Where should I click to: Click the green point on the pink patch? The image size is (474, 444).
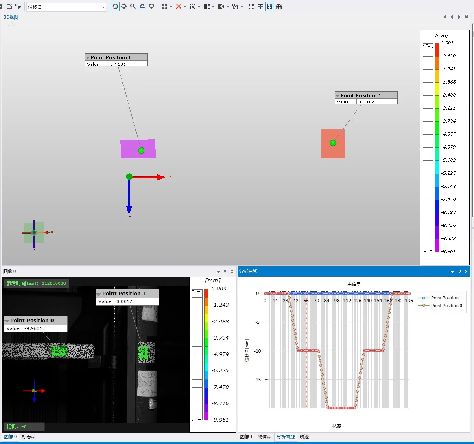pos(141,150)
